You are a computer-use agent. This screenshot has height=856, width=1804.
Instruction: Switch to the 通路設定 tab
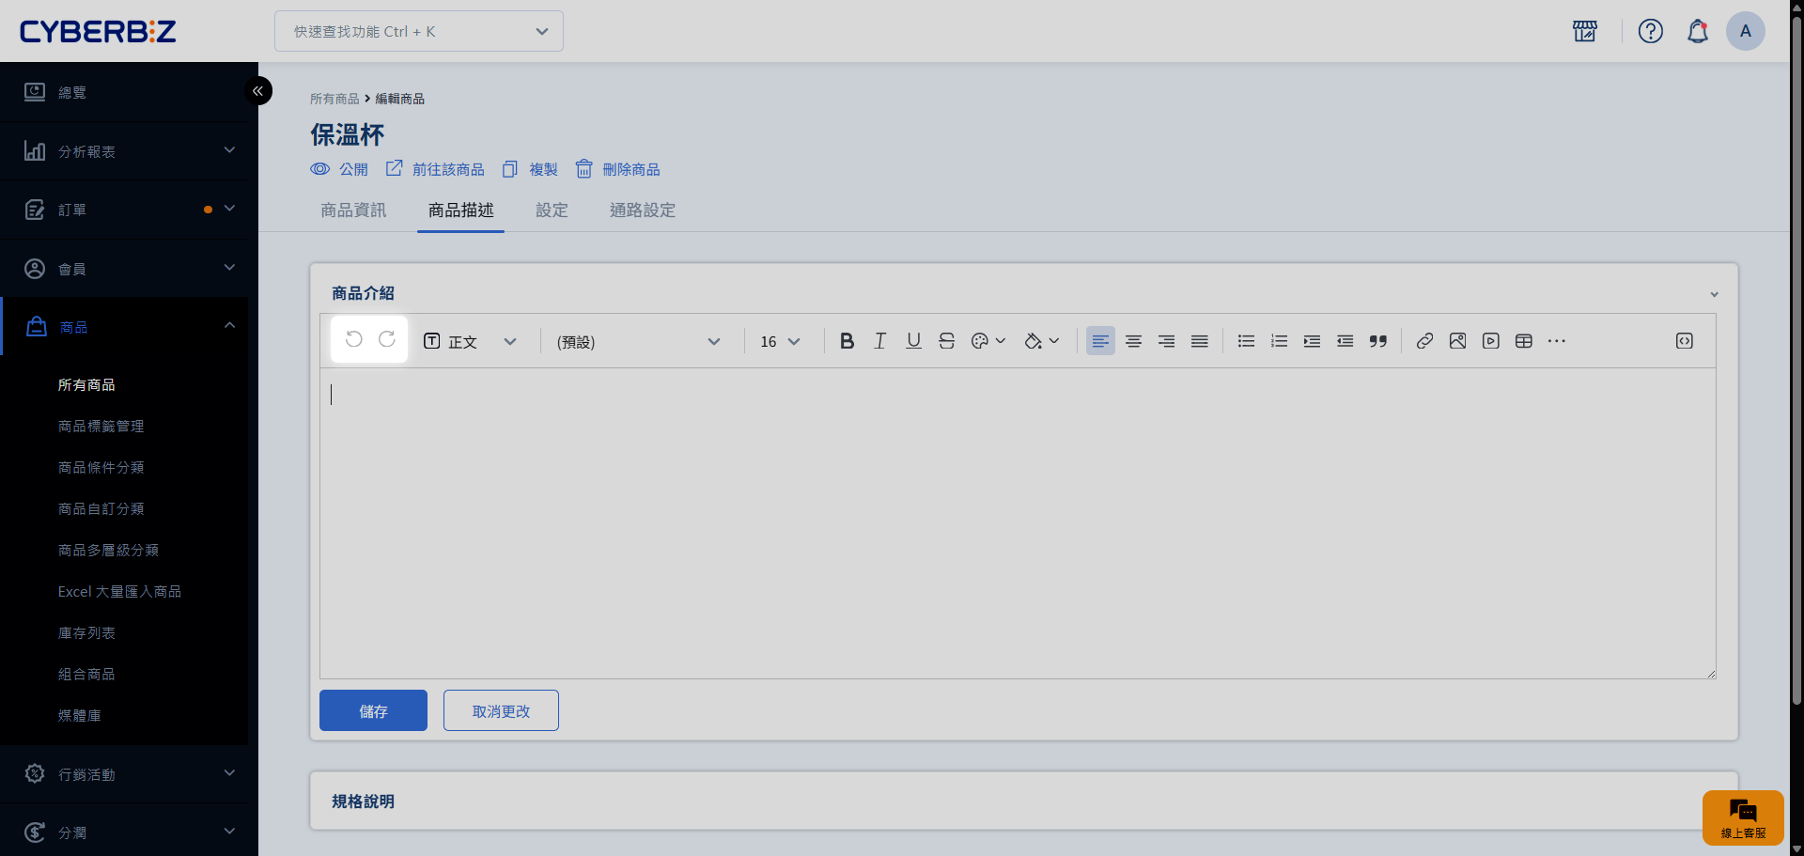pos(642,210)
